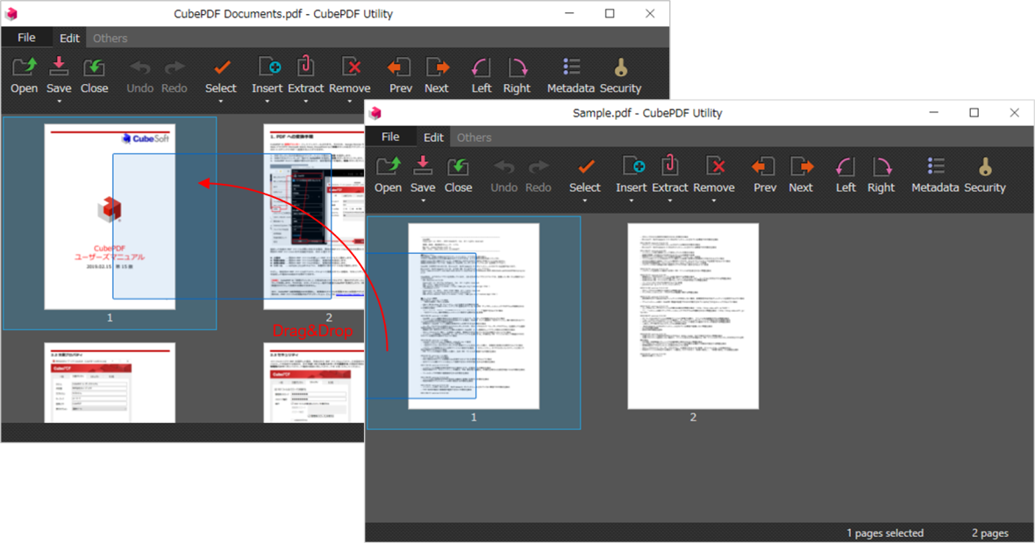Screen dimensions: 1035x543
Task: Click Insert icon in CubePDF Documents window
Action: point(269,66)
